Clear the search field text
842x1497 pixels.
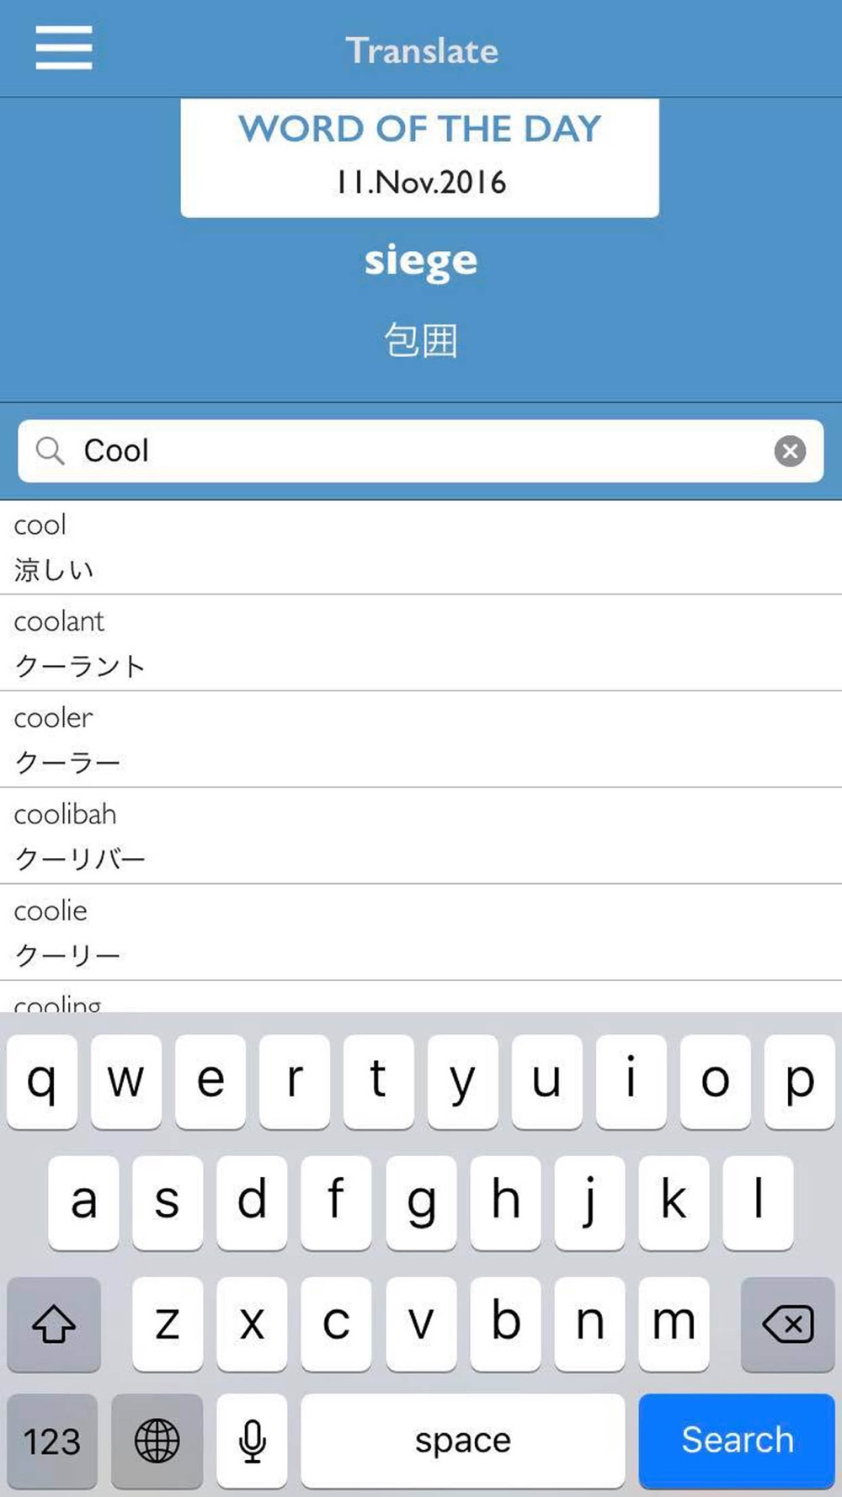tap(790, 451)
